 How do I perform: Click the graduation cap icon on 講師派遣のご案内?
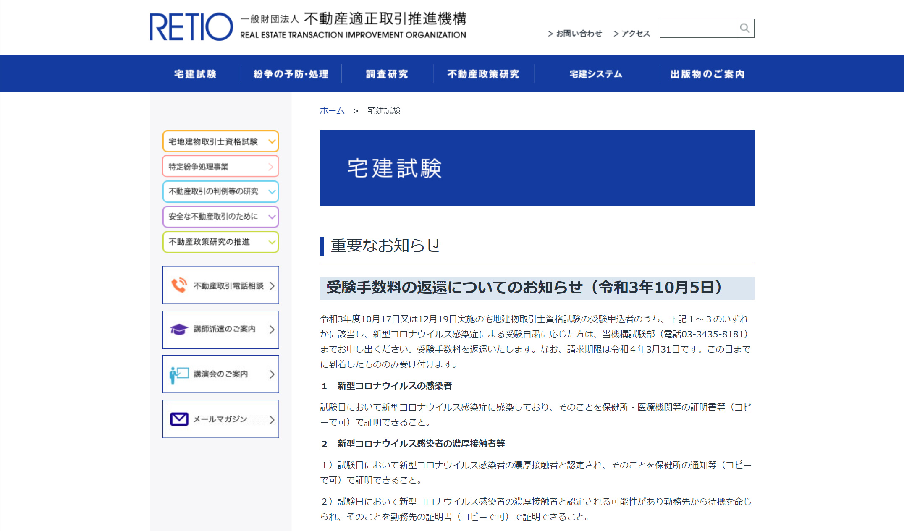tap(179, 330)
